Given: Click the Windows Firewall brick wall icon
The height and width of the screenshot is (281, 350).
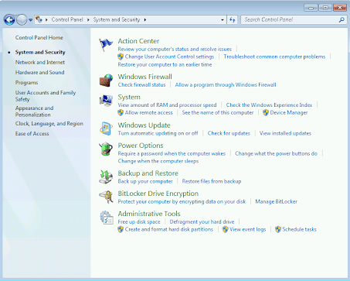Looking at the screenshot, I should tap(106, 80).
